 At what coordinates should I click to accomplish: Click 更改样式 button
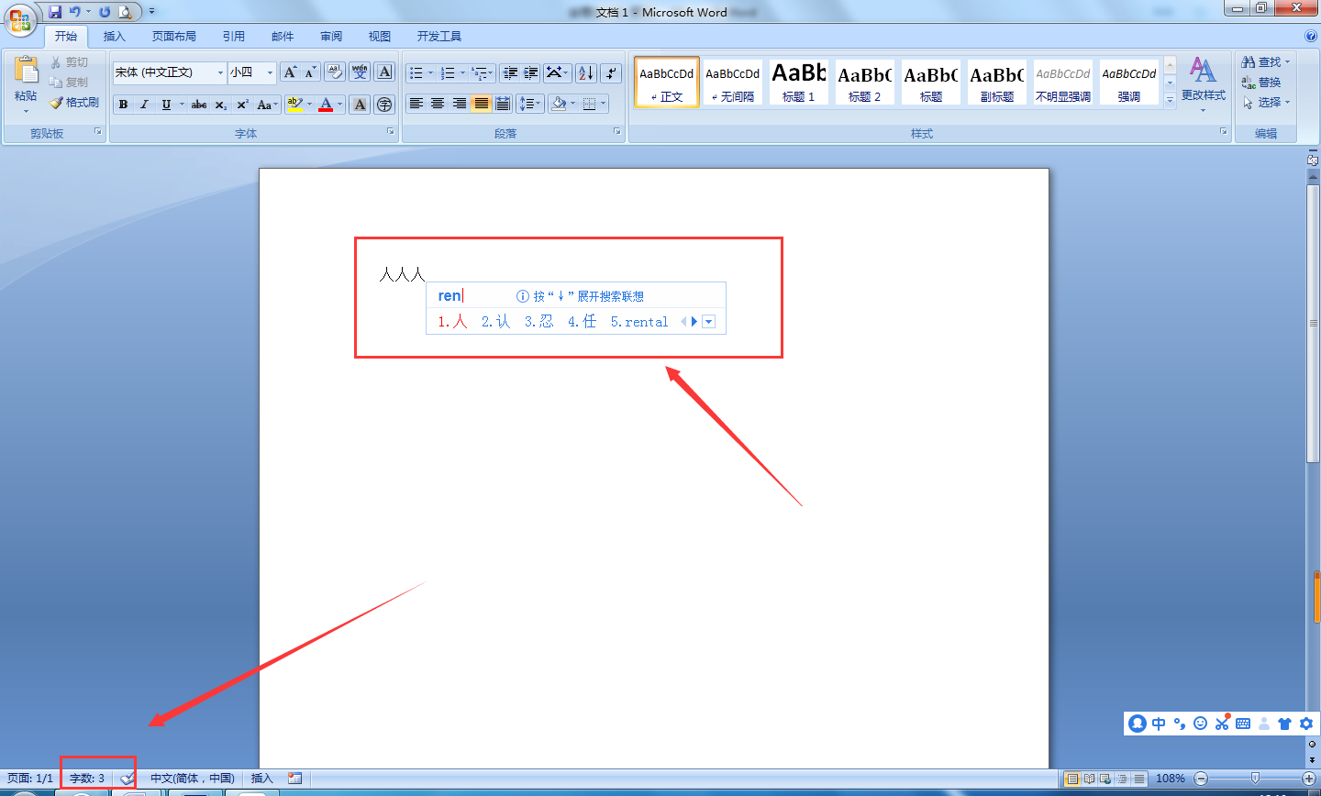1203,83
